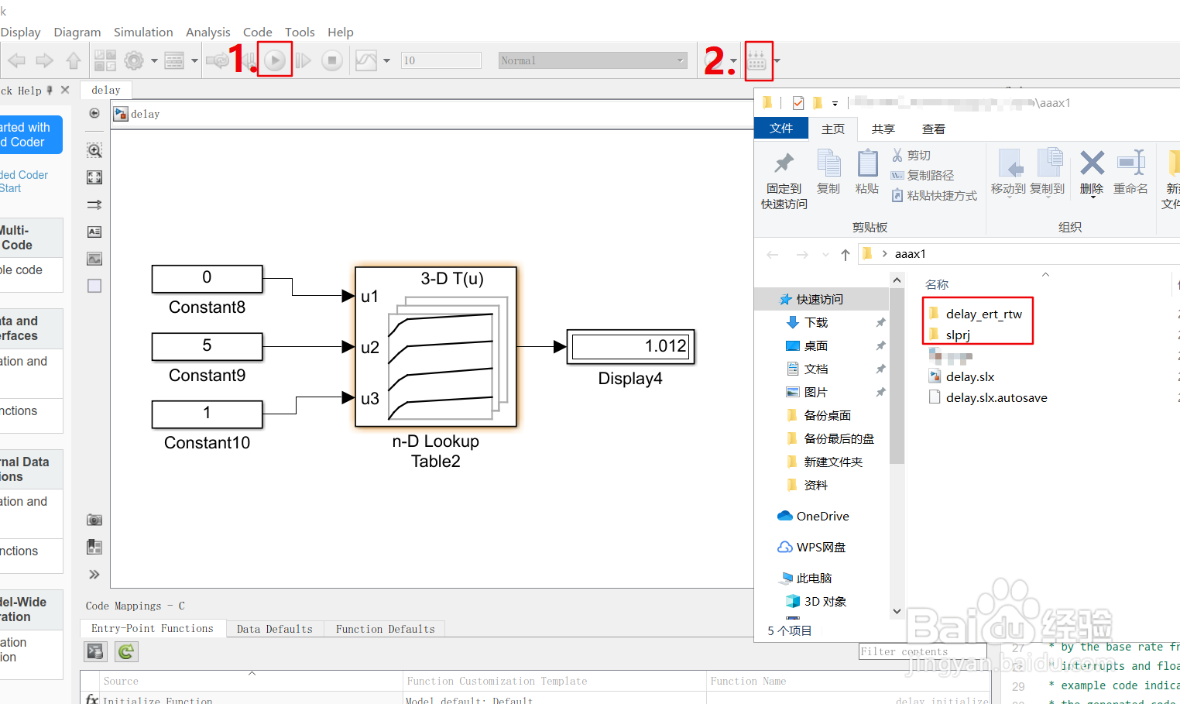This screenshot has height=704, width=1180.
Task: Click the Hide/Show Explorer Bar icon
Action: (x=94, y=113)
